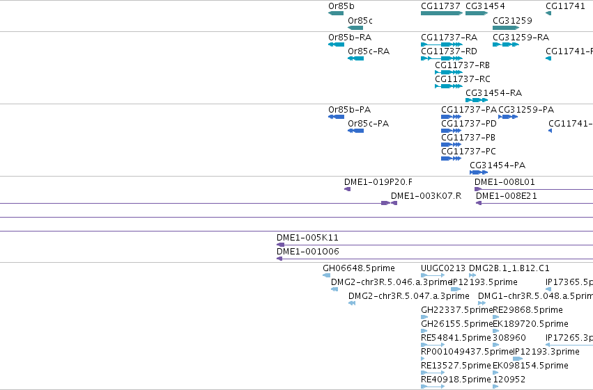The height and width of the screenshot is (390, 593).
Task: Open the CG31454-RA transcript label
Action: [494, 92]
